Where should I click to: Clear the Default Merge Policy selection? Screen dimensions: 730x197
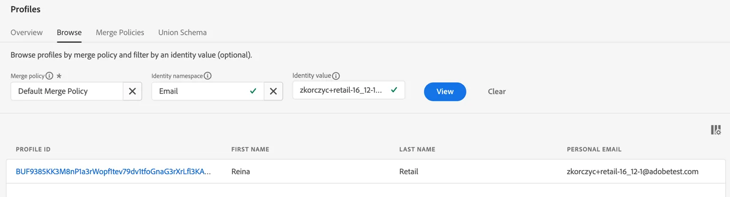tap(133, 91)
